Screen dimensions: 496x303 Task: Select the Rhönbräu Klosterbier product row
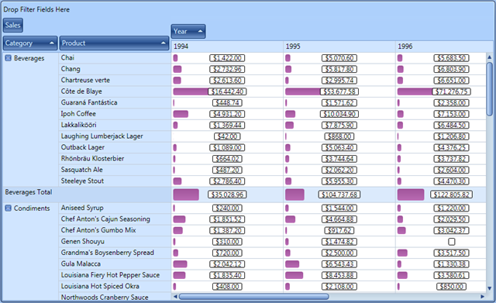(115, 159)
